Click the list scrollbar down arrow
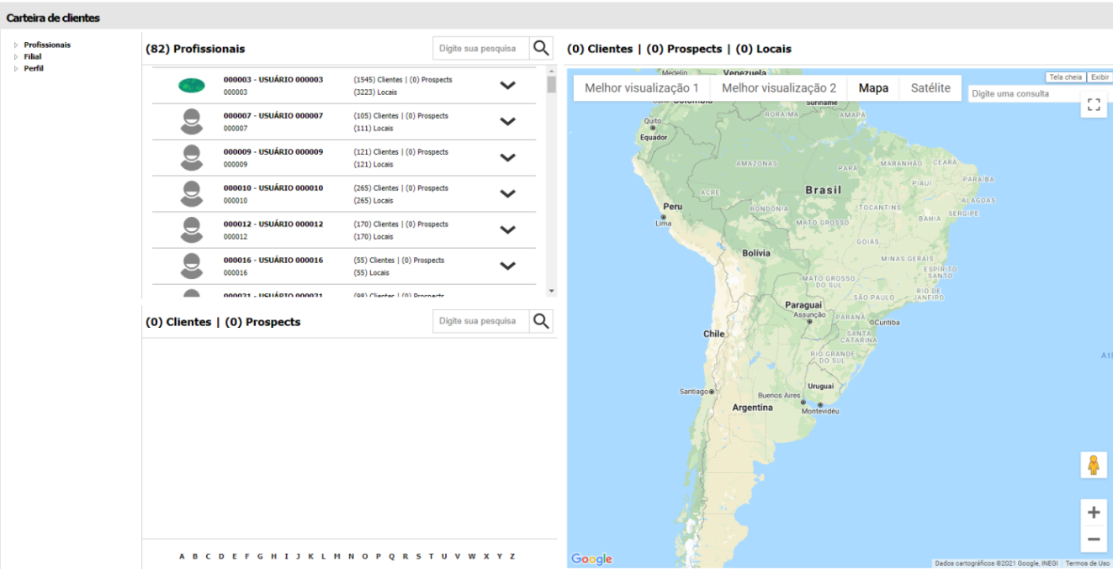The width and height of the screenshot is (1113, 569). (552, 291)
